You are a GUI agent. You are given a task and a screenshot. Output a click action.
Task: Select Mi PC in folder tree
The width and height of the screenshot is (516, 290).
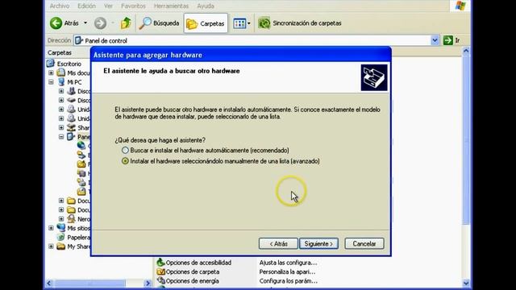[x=74, y=82]
